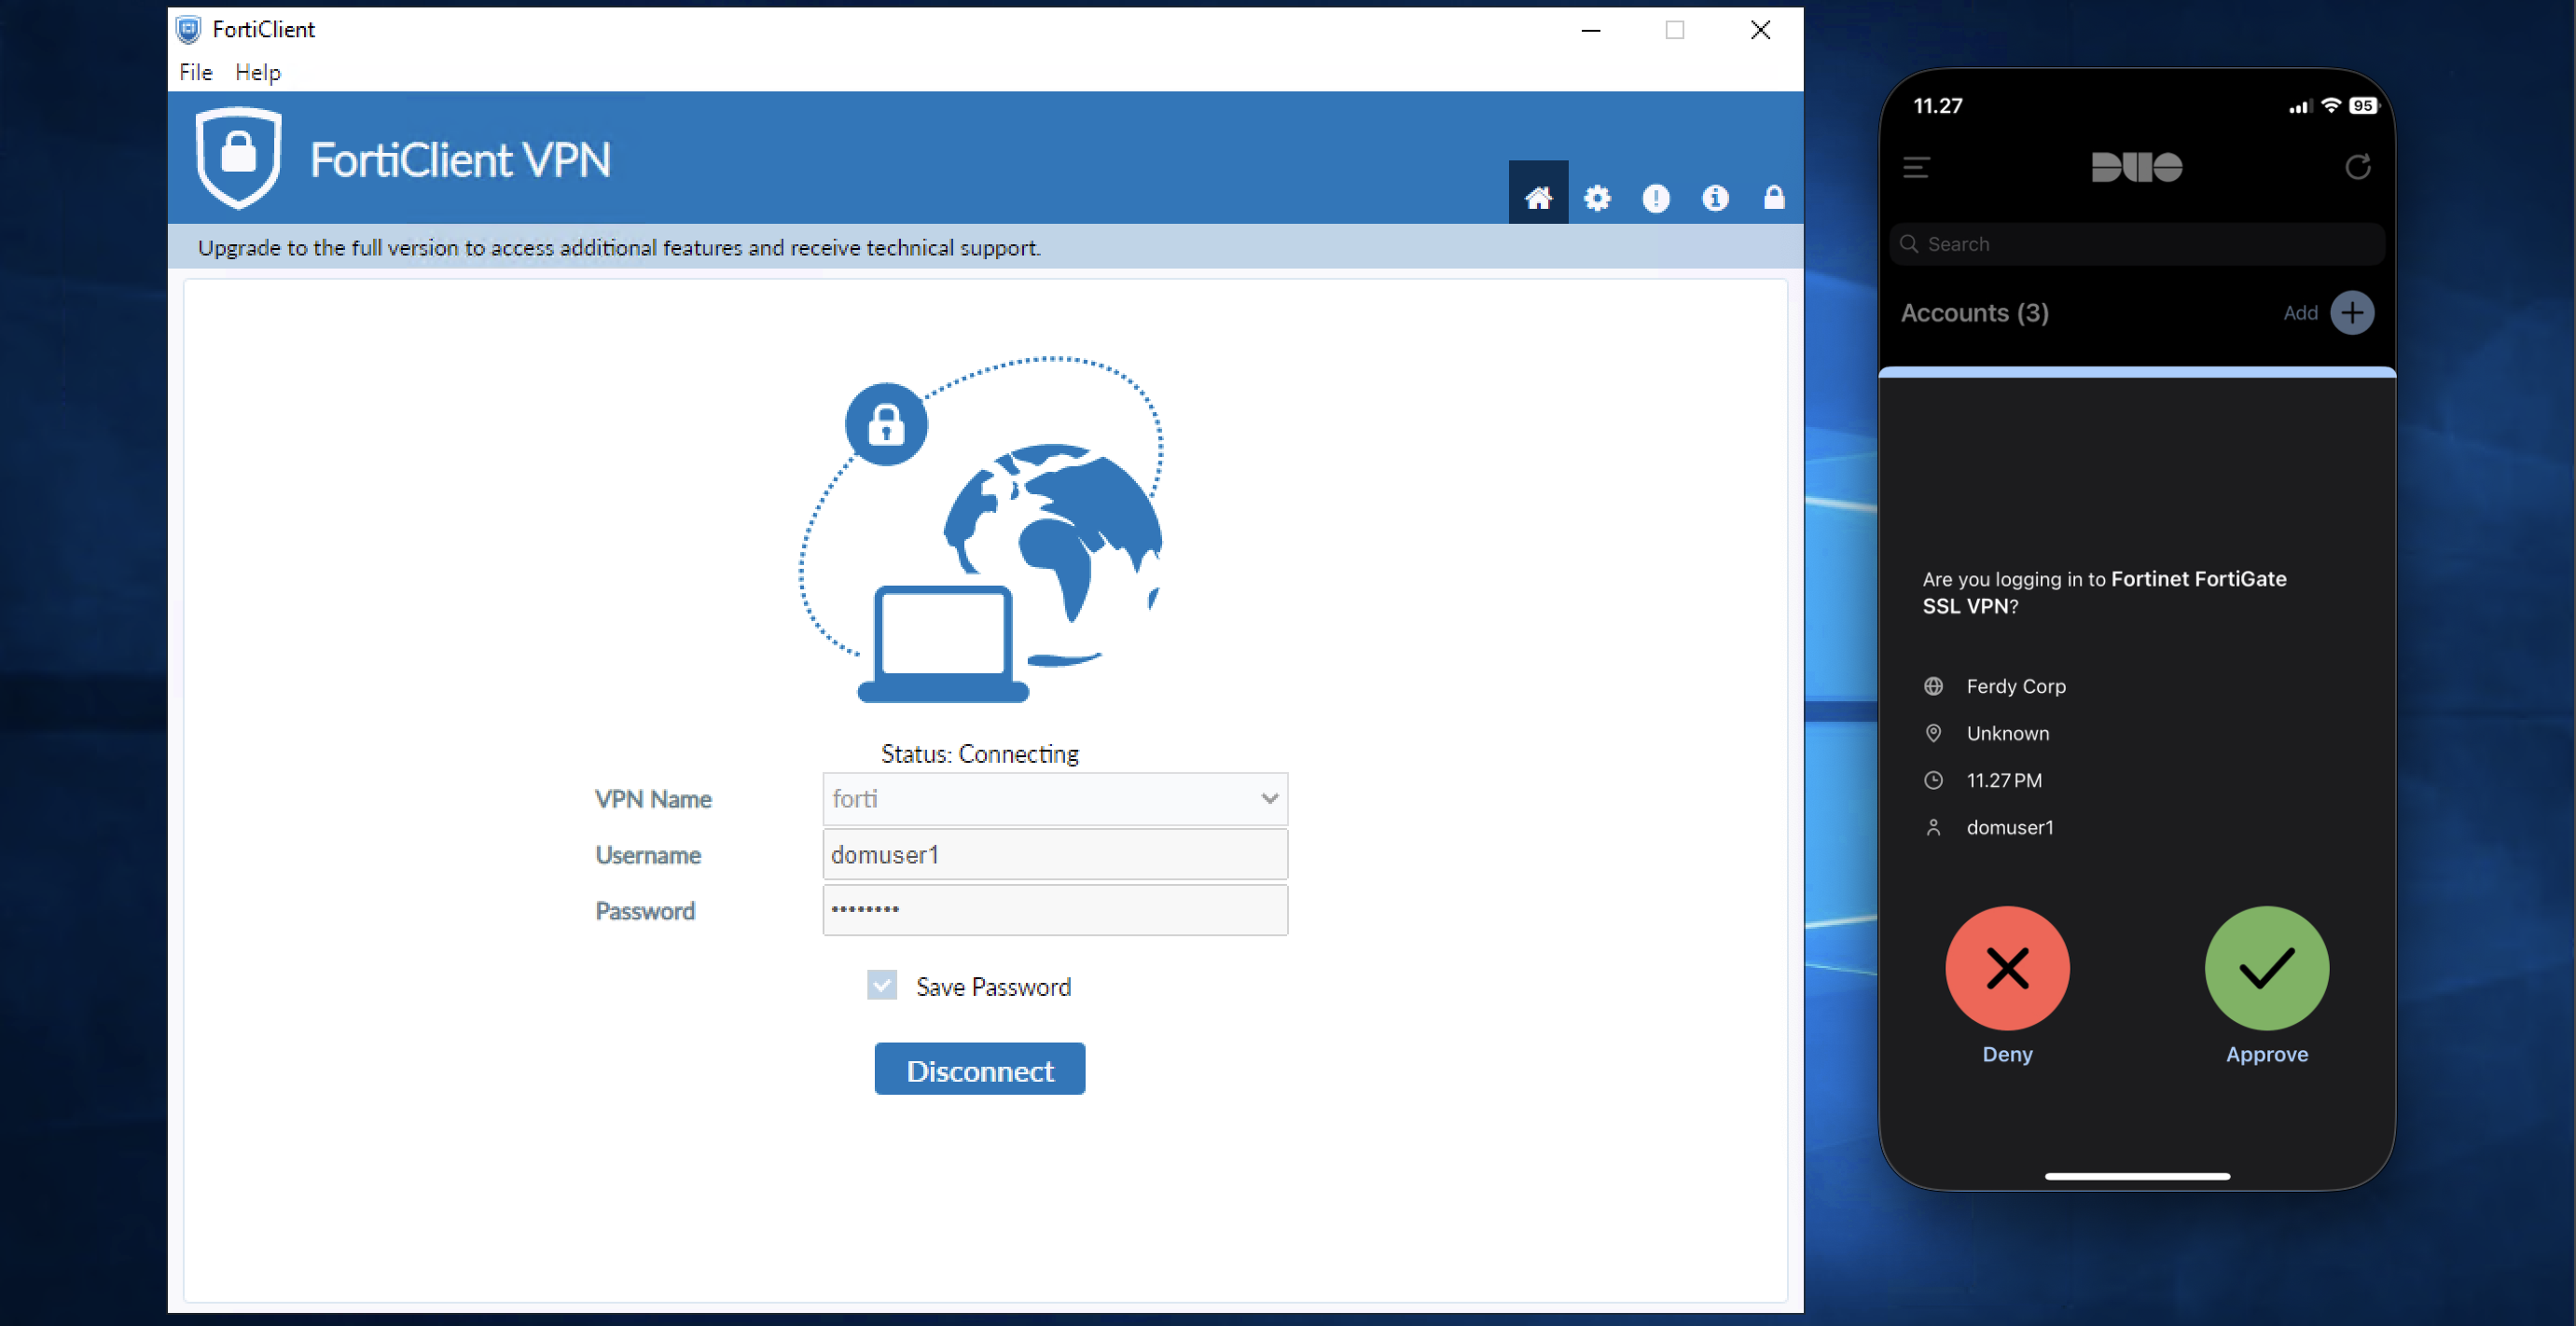Open the notifications exclamation icon
This screenshot has height=1326, width=2576.
[x=1655, y=197]
